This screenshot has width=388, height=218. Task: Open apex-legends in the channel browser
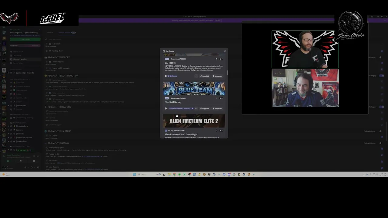(54, 167)
